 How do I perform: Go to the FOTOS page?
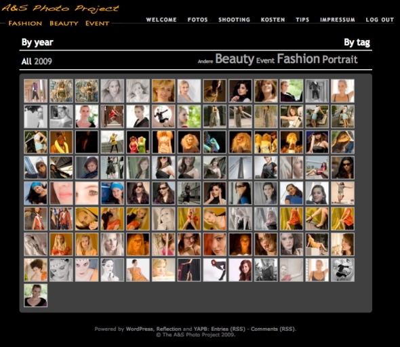click(x=198, y=20)
